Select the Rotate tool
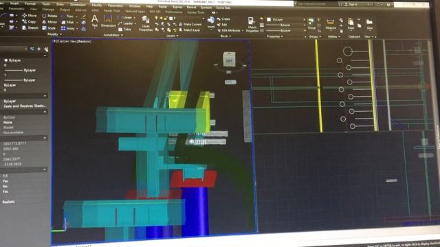The width and height of the screenshot is (440, 247). click(49, 16)
